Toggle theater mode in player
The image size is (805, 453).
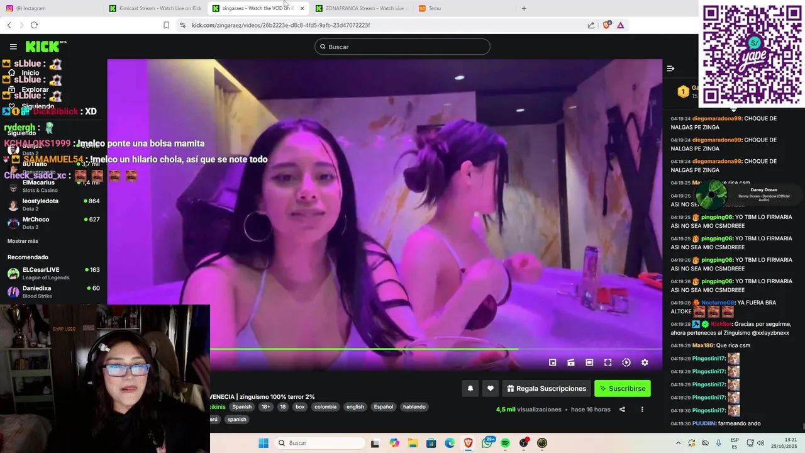click(x=589, y=362)
